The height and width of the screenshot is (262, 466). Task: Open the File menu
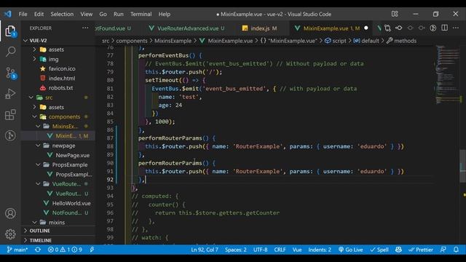[23, 14]
